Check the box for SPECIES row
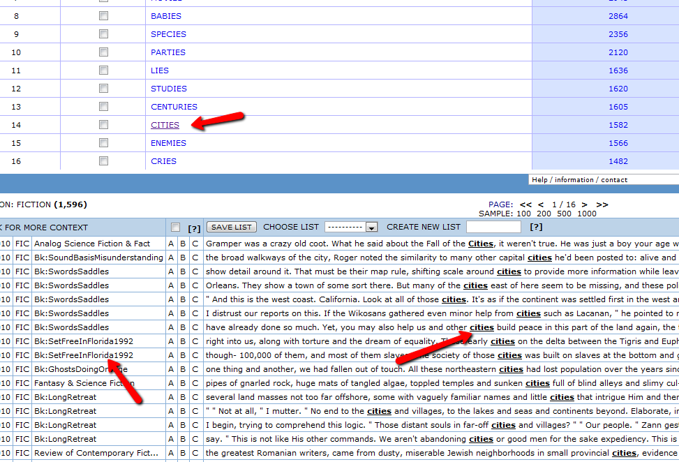Image resolution: width=679 pixels, height=462 pixels. tap(103, 34)
